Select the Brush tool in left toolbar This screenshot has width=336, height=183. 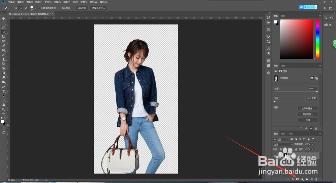[x=3, y=55]
